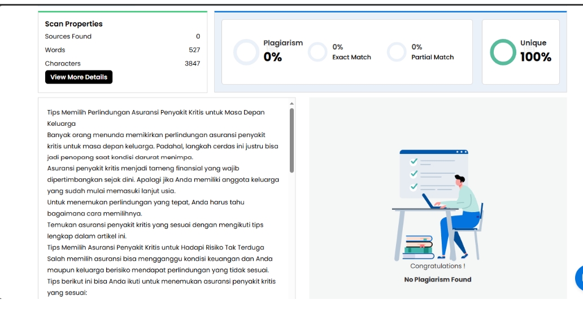Image resolution: width=583 pixels, height=317 pixels.
Task: Open the blue chat widget at right edge
Action: tap(579, 278)
